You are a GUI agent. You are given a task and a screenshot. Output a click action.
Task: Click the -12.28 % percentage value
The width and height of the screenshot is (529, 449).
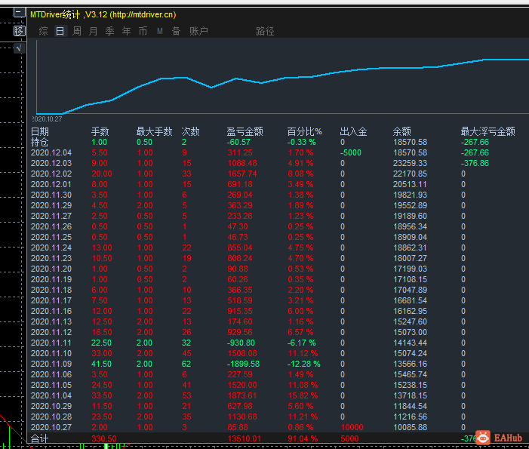(303, 364)
